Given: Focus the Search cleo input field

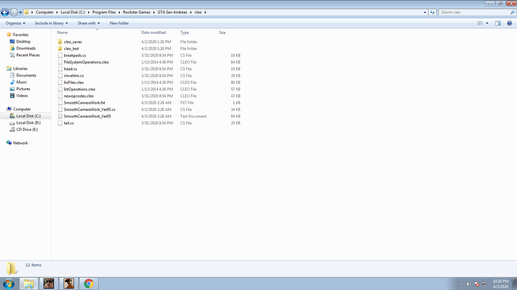Looking at the screenshot, I should coord(473,12).
